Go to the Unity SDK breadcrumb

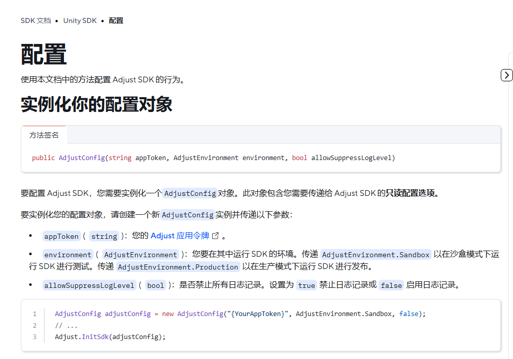(80, 20)
